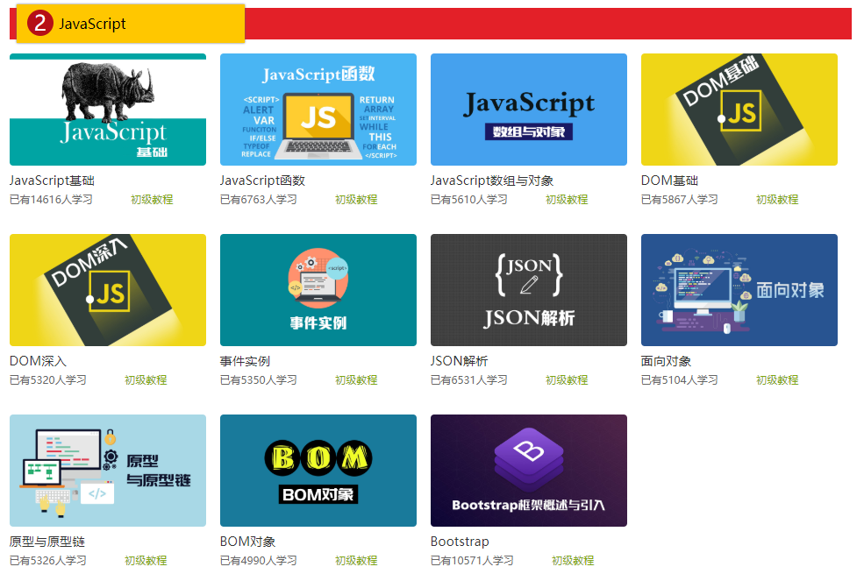Open the JSON解析 course thumbnail
The height and width of the screenshot is (574, 864).
[x=529, y=290]
